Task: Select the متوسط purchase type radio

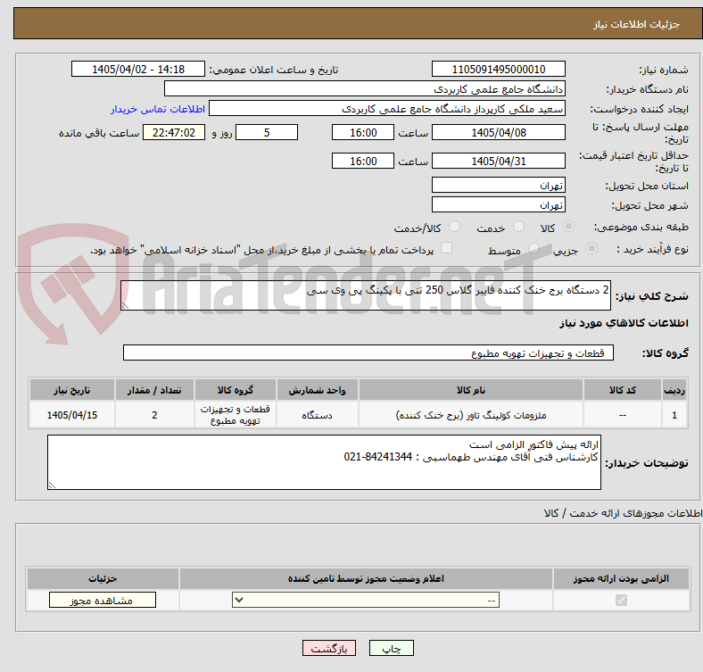Action: tap(533, 248)
